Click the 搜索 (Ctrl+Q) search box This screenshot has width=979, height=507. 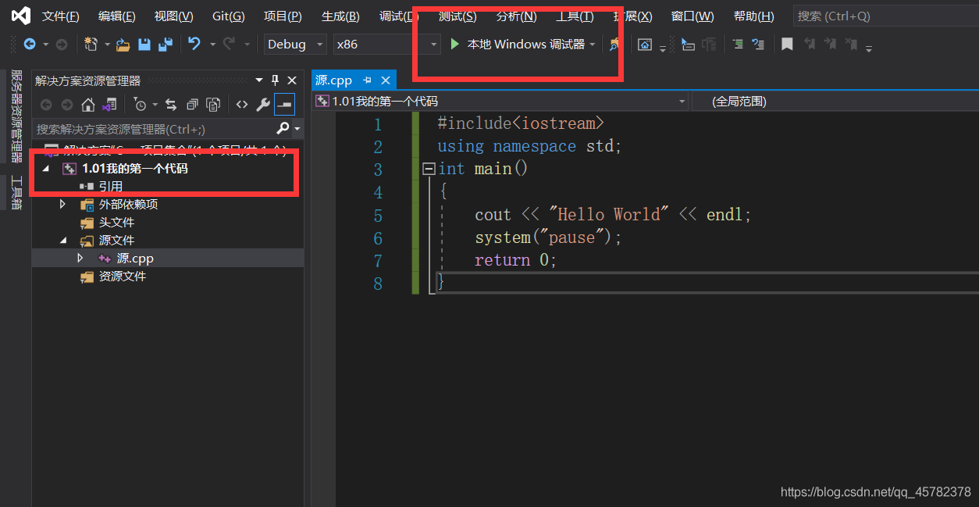point(886,16)
